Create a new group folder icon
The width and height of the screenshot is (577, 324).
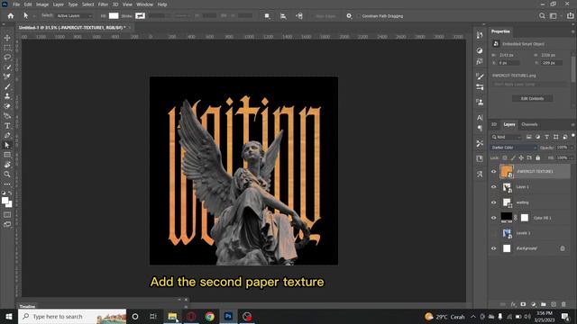(x=543, y=304)
